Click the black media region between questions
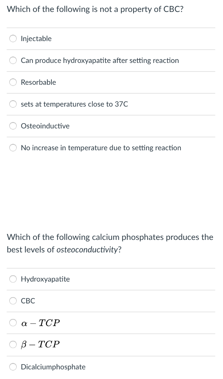 point(111,196)
